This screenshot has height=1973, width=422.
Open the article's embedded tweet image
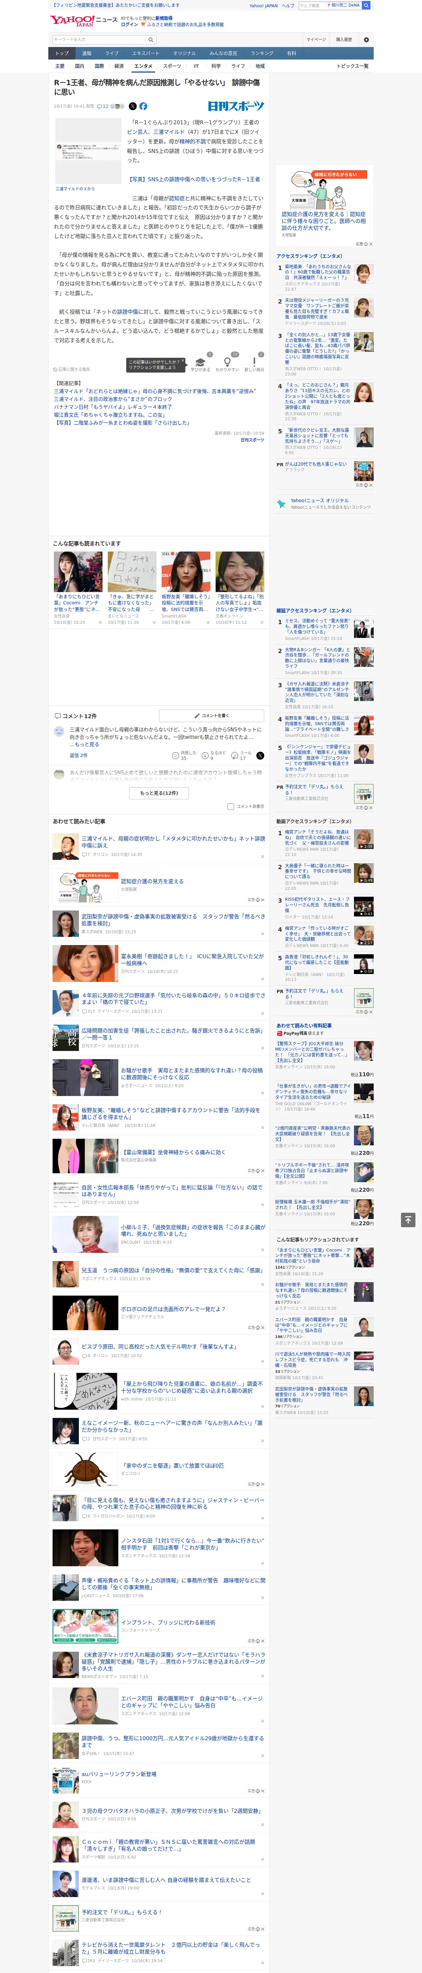click(88, 151)
